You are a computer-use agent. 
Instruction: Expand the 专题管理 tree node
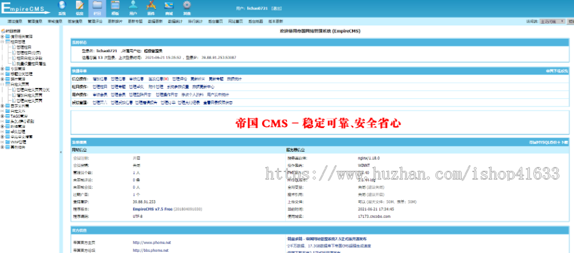[x=2, y=68]
